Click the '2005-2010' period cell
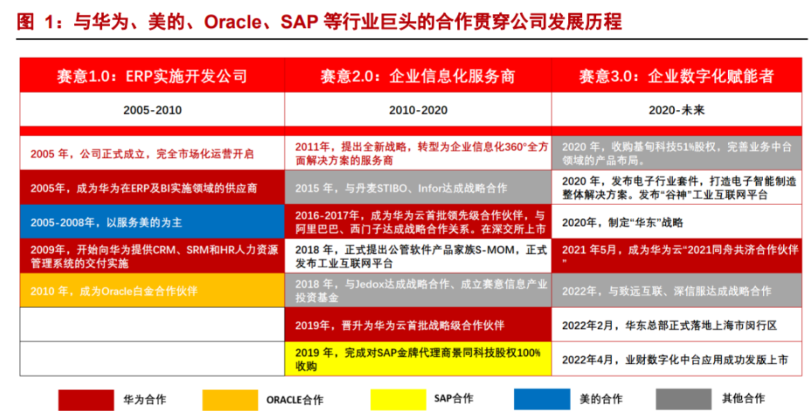The width and height of the screenshot is (811, 411). pyautogui.click(x=152, y=110)
